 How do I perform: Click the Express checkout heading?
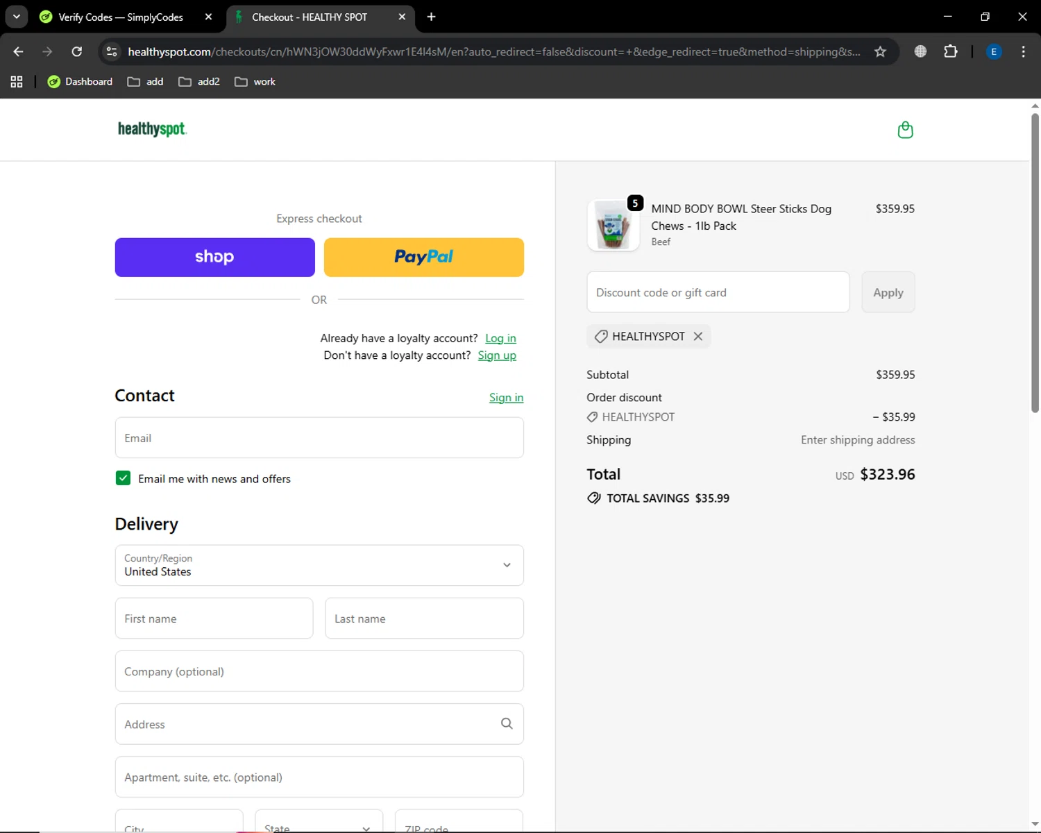[319, 219]
